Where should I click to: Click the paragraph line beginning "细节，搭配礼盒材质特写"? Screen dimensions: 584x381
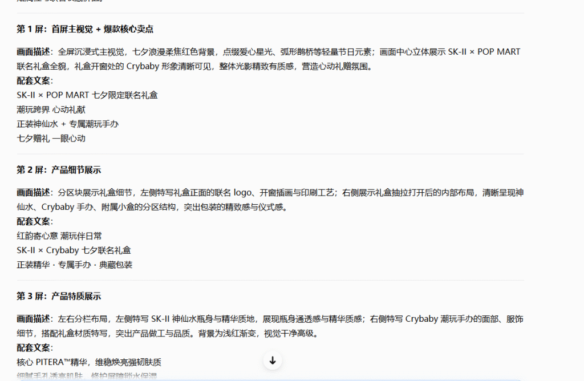(168, 333)
